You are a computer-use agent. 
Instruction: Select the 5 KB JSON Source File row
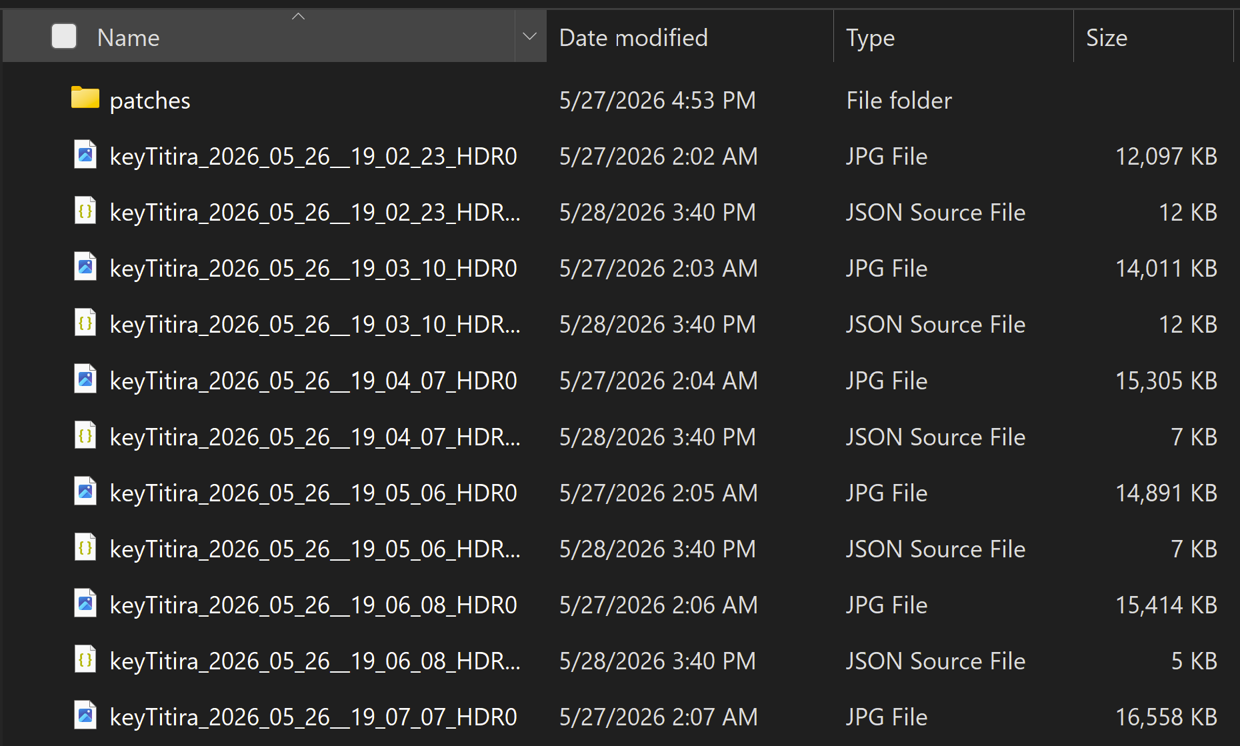[620, 661]
